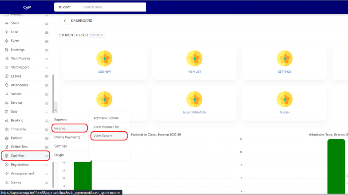Click the Dashboard back arrow button
The height and width of the screenshot is (195, 348).
[65, 21]
